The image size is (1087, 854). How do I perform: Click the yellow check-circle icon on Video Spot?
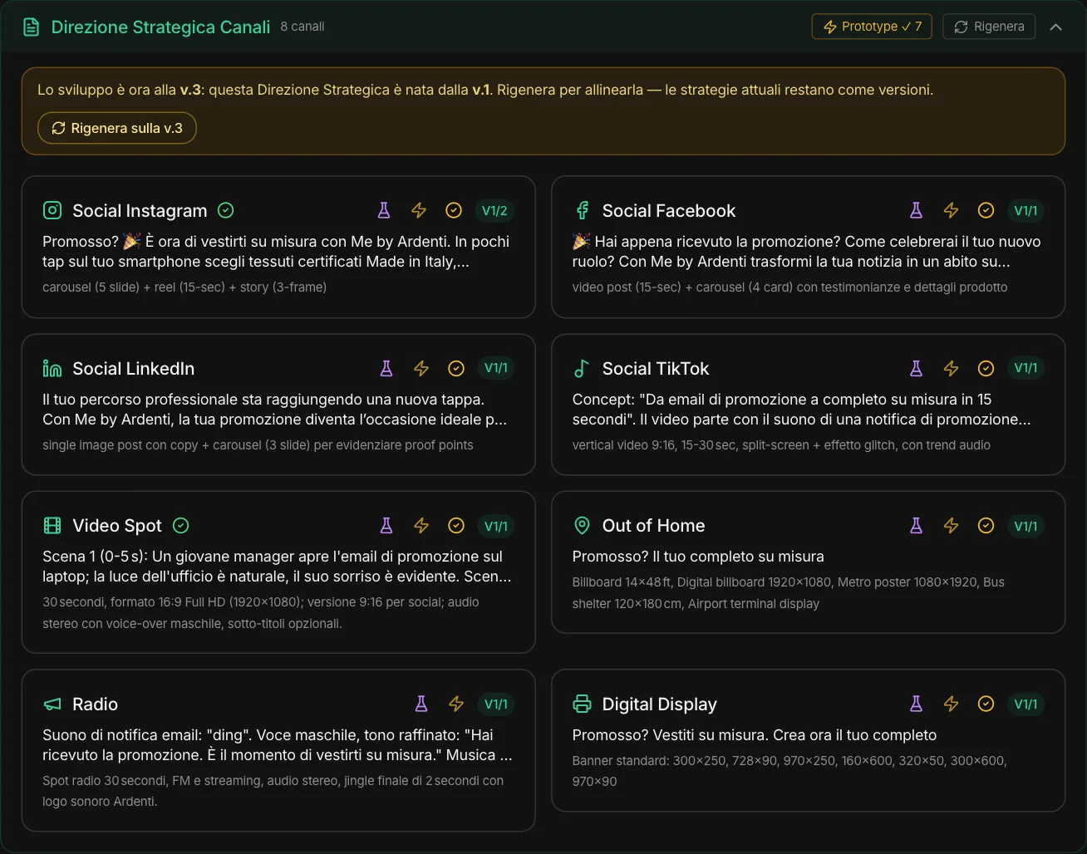click(x=456, y=525)
